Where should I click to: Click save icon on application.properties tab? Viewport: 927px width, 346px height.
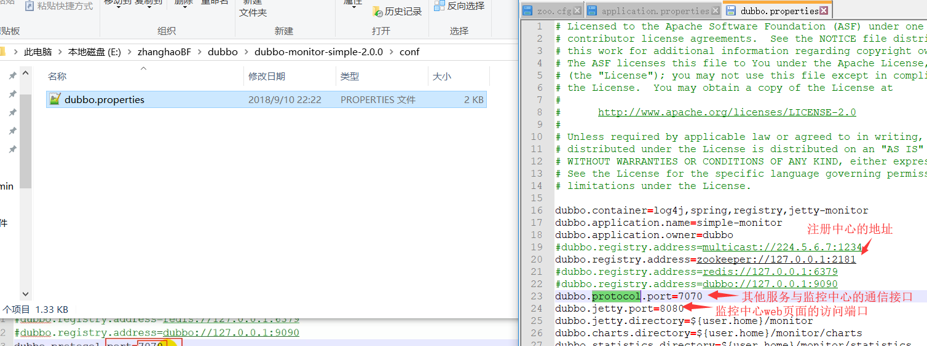click(x=592, y=11)
